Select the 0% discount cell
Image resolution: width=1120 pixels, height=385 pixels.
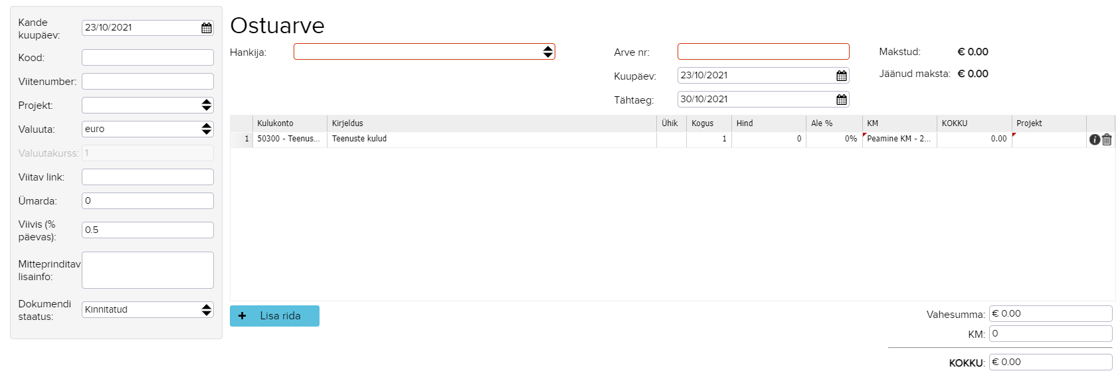click(834, 139)
